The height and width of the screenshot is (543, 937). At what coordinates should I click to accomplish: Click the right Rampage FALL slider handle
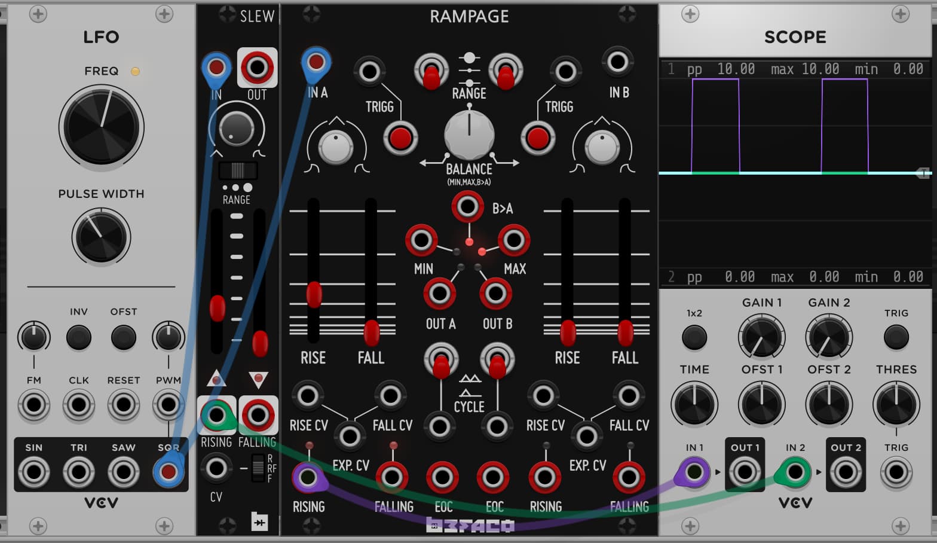pyautogui.click(x=625, y=333)
